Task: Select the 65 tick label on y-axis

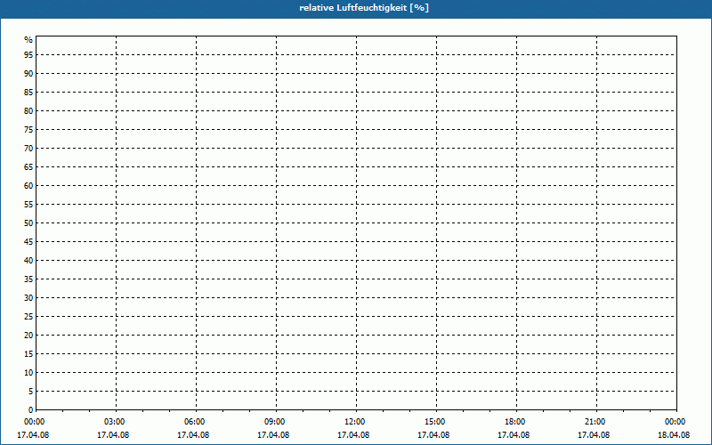Action: 28,167
